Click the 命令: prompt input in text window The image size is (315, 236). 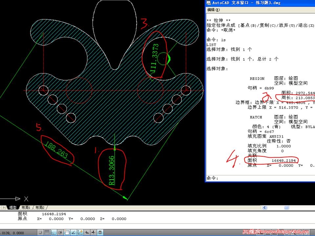click(261, 178)
